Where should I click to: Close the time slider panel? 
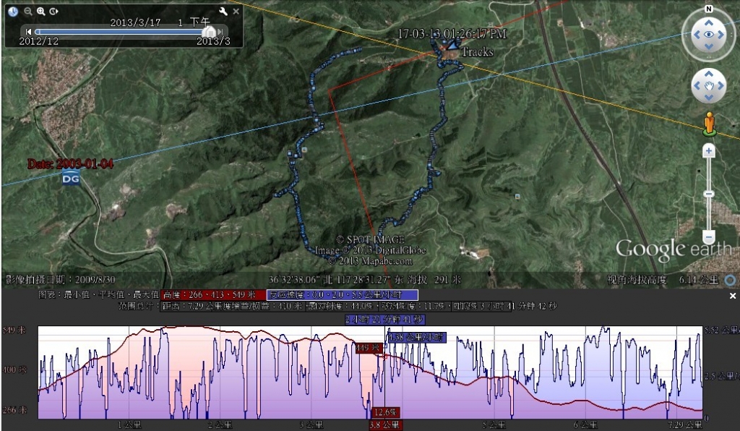point(236,12)
